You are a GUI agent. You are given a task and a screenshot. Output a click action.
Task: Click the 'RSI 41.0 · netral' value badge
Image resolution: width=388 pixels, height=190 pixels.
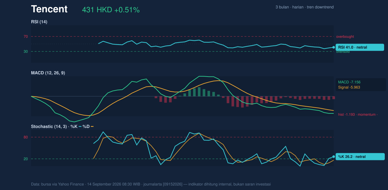point(360,47)
